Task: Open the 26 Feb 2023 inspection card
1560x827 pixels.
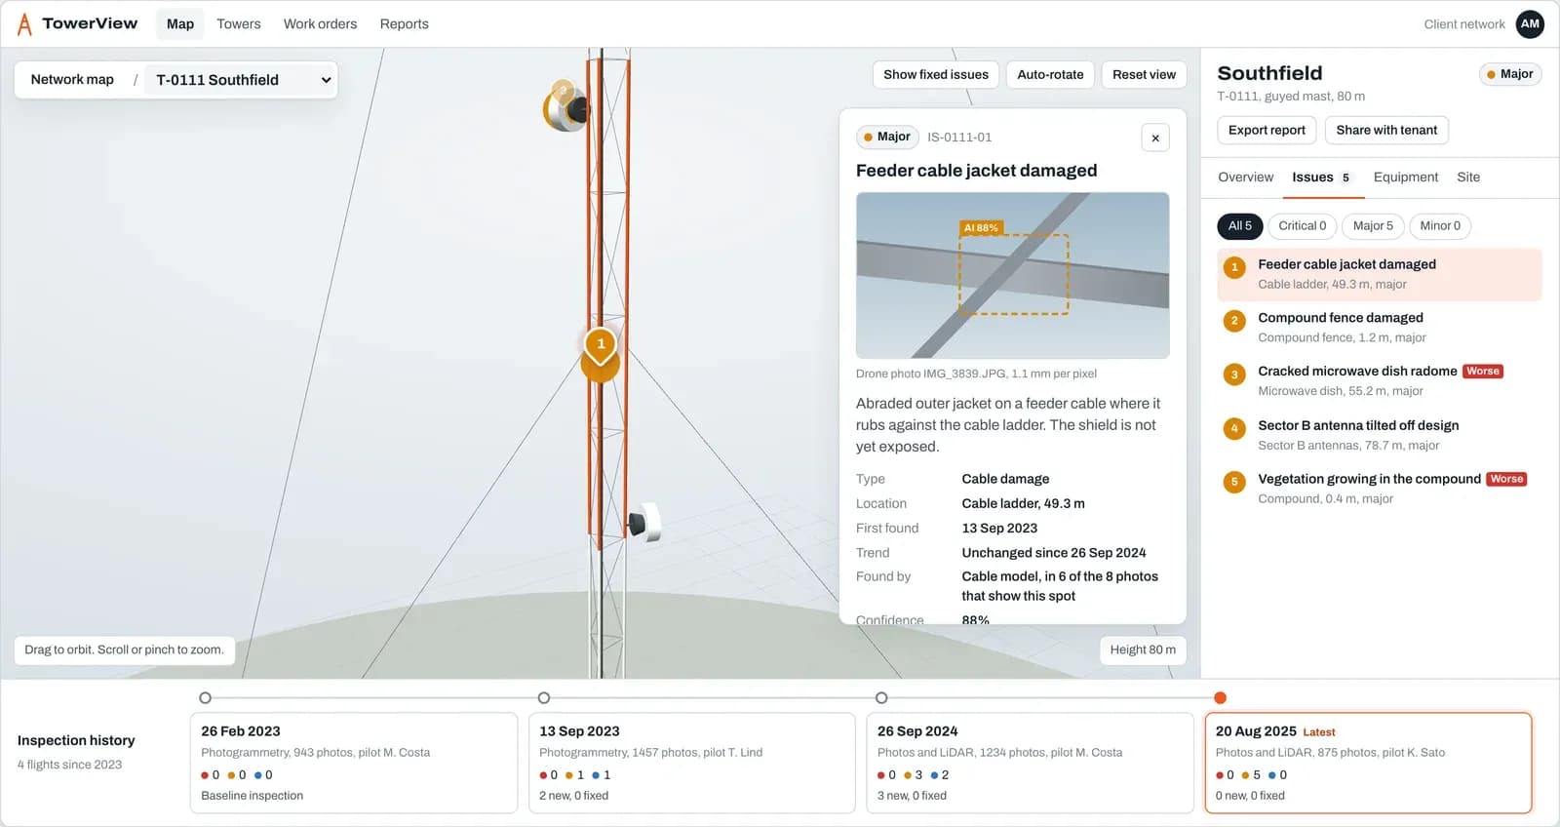Action: (353, 763)
